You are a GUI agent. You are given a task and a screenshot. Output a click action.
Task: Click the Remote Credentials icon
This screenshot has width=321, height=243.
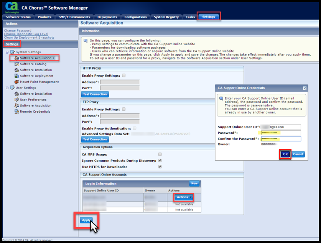16,112
